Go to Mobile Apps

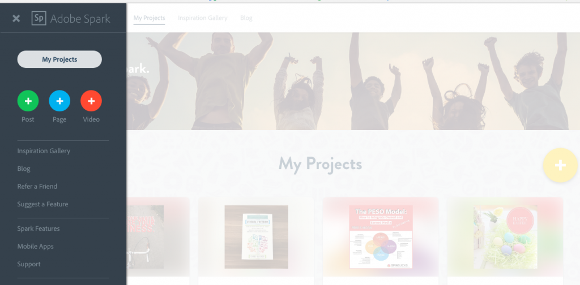click(x=35, y=246)
